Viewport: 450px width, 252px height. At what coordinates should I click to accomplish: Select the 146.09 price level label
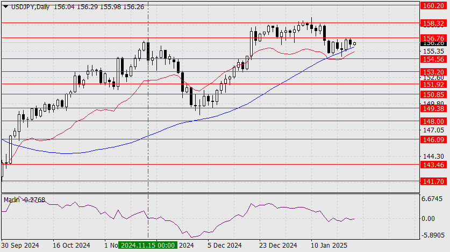(x=433, y=139)
